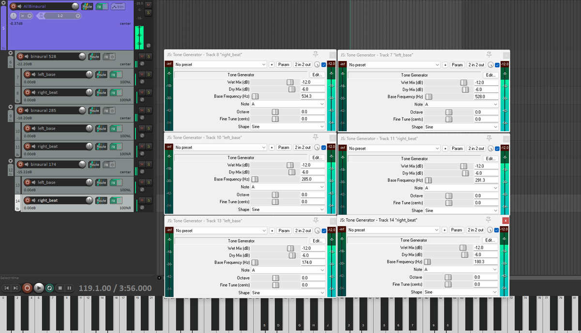Open Shape dropdown in Track 14 right_beat window
This screenshot has width=581, height=333.
pyautogui.click(x=460, y=292)
